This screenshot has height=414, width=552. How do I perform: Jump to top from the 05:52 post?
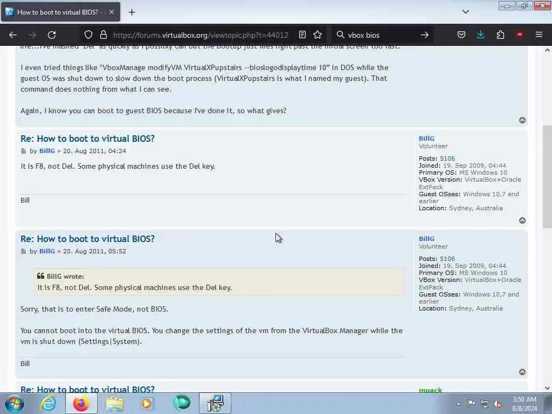tap(522, 372)
